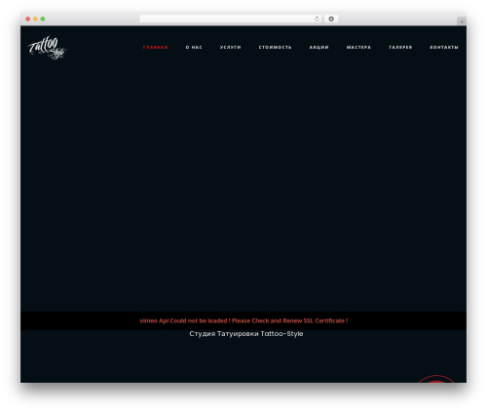Viewport: 487px width, 412px height.
Task: Click the browser reload icon
Action: pyautogui.click(x=317, y=19)
